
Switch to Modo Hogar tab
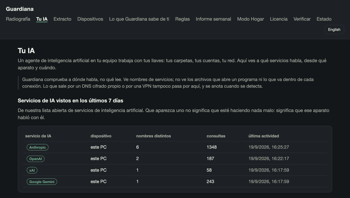250,19
